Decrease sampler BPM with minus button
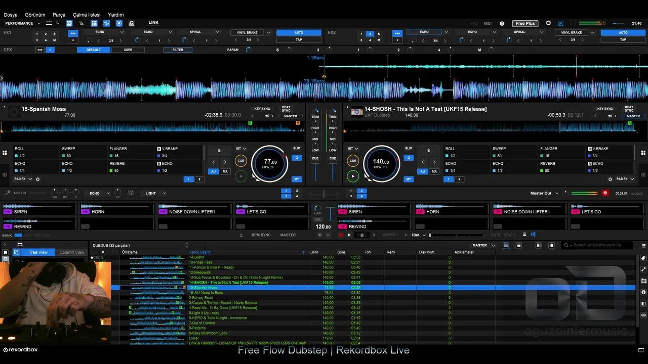Screen dimensions: 648x364 [328, 235]
